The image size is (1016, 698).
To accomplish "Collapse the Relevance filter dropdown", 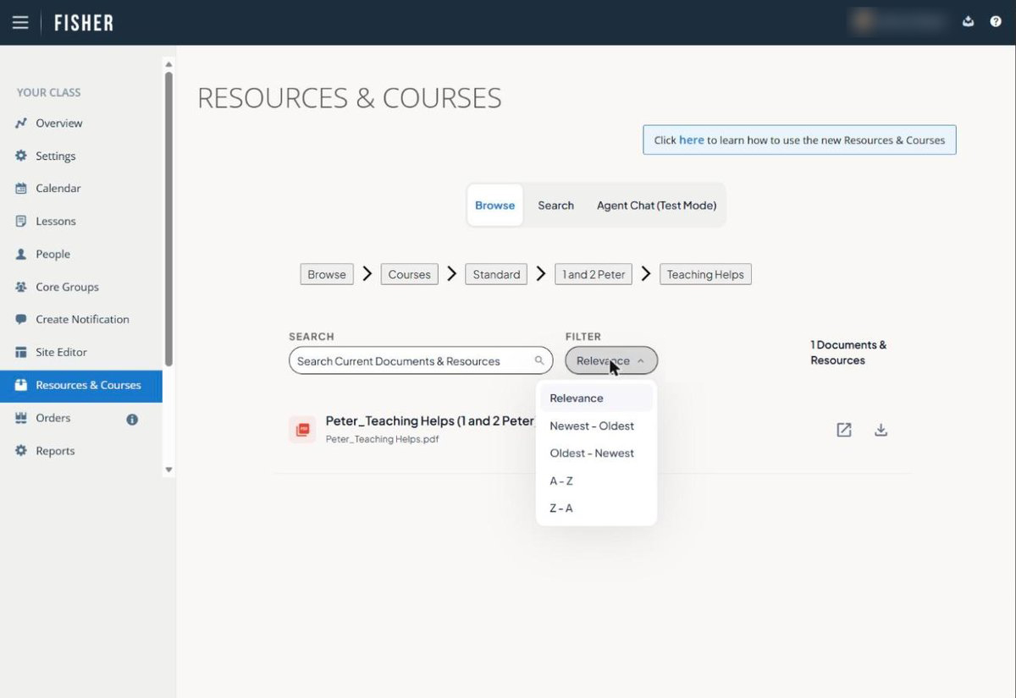I will pyautogui.click(x=611, y=361).
